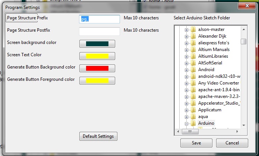Expand the Android folder node
This screenshot has height=156, width=259.
pyautogui.click(x=186, y=70)
